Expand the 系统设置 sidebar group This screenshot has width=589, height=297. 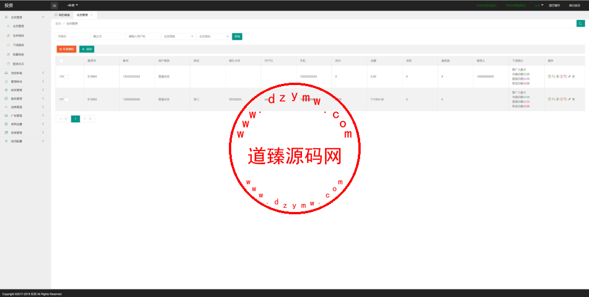(25, 124)
